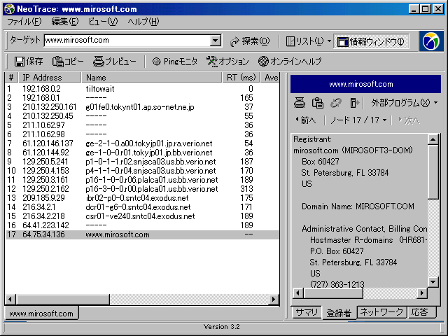Open Options (オプション) tool
The height and width of the screenshot is (336, 448).
tap(227, 62)
